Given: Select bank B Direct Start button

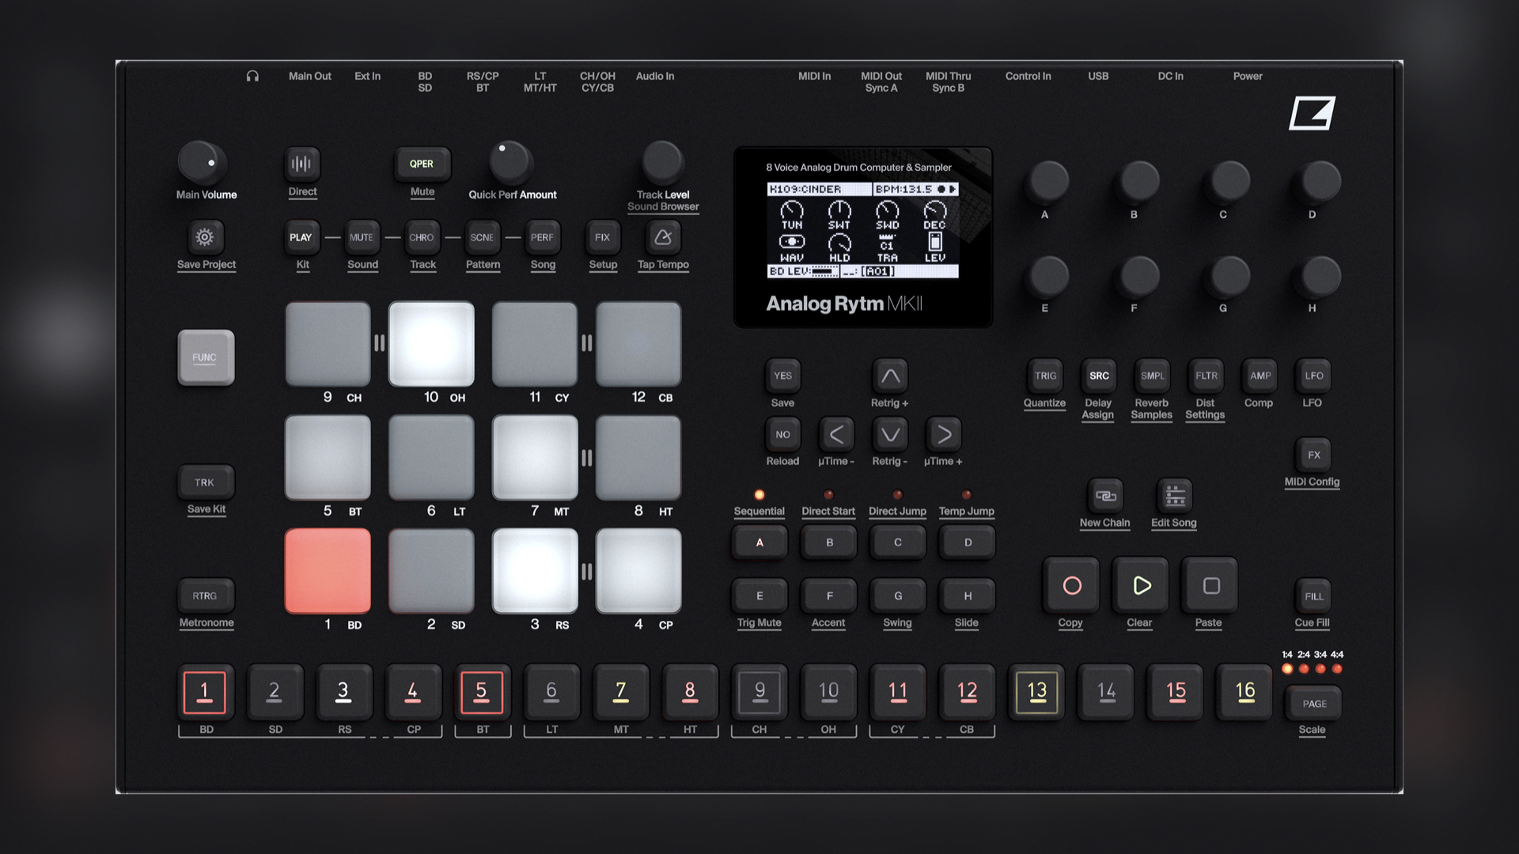Looking at the screenshot, I should [829, 542].
